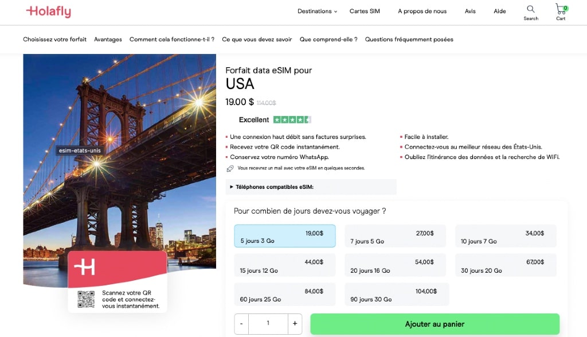Screen dimensions: 587x337
Task: Click the quantity input field
Action: pyautogui.click(x=268, y=324)
